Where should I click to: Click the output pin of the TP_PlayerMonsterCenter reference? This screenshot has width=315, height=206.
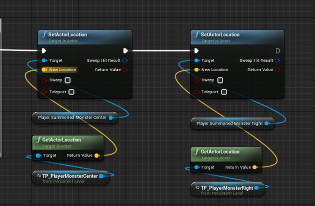pos(101,176)
